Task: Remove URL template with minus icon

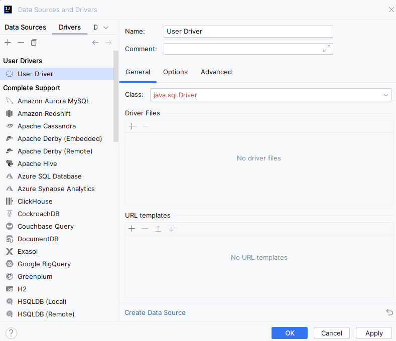Action: 145,229
